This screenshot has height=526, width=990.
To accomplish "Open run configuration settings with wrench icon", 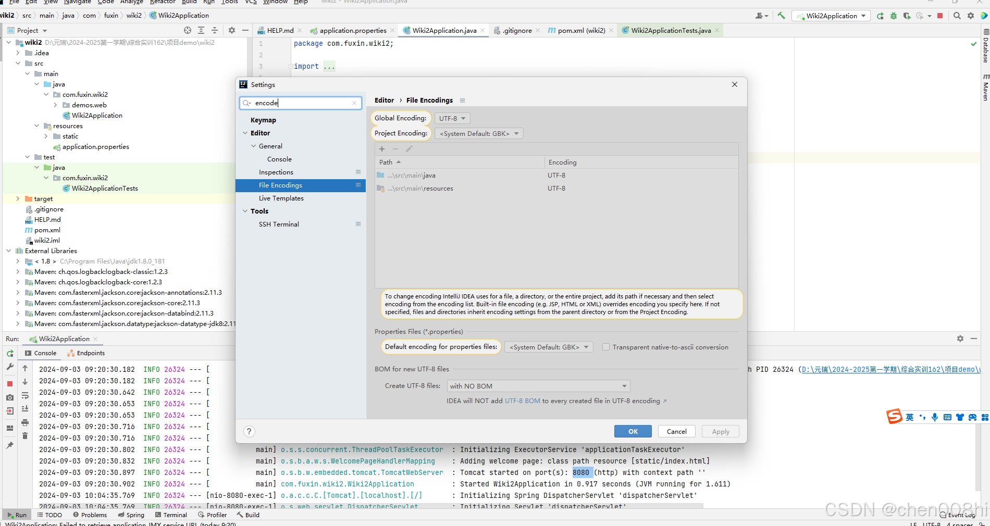I will [x=9, y=367].
